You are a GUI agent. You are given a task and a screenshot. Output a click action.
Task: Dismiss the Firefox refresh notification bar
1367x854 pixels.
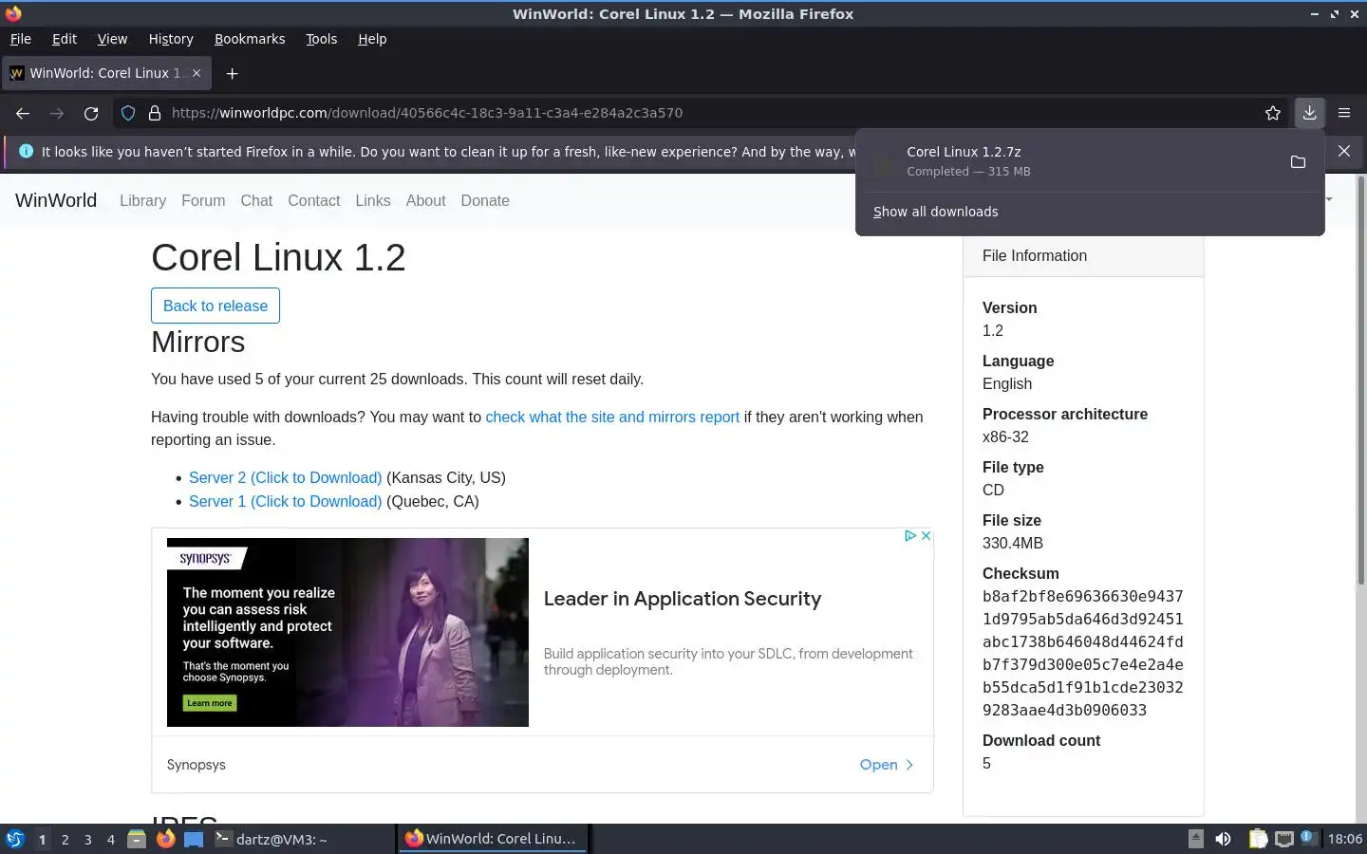[x=1344, y=151]
